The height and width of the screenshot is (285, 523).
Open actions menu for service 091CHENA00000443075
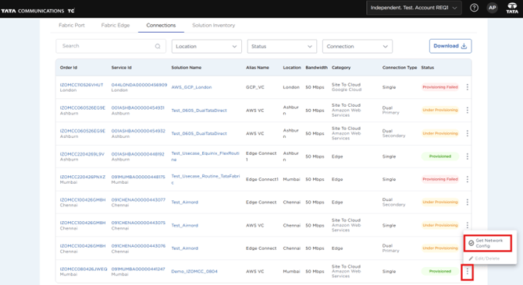[468, 225]
